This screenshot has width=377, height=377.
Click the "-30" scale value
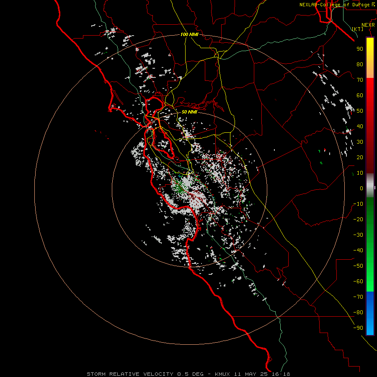358,235
